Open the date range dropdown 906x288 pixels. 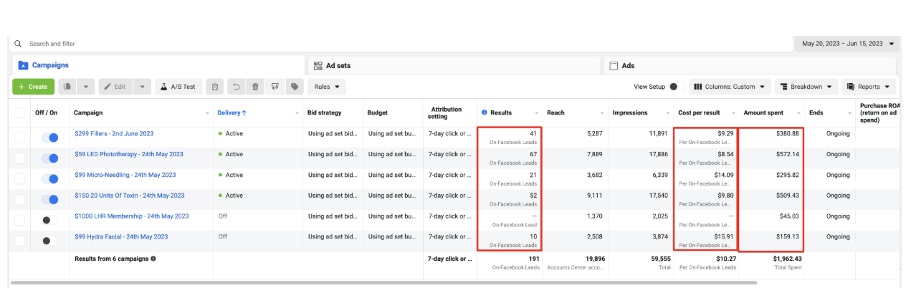[847, 44]
